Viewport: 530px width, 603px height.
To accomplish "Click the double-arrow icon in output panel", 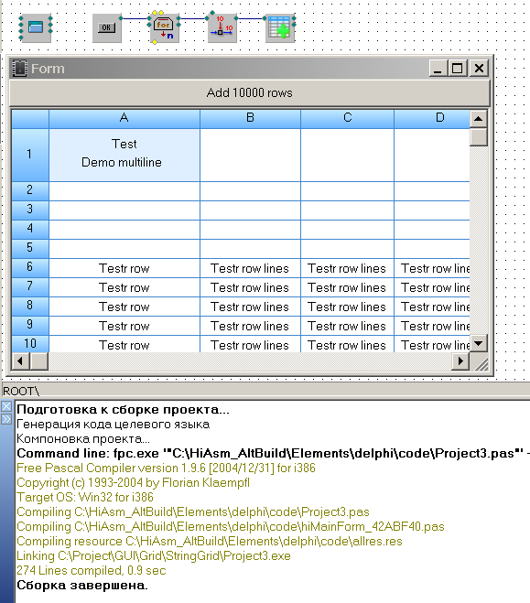I will 6,419.
